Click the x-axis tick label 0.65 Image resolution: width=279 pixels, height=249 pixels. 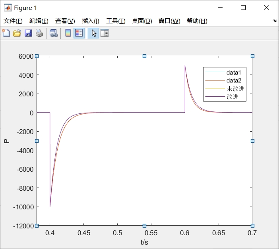219,233
